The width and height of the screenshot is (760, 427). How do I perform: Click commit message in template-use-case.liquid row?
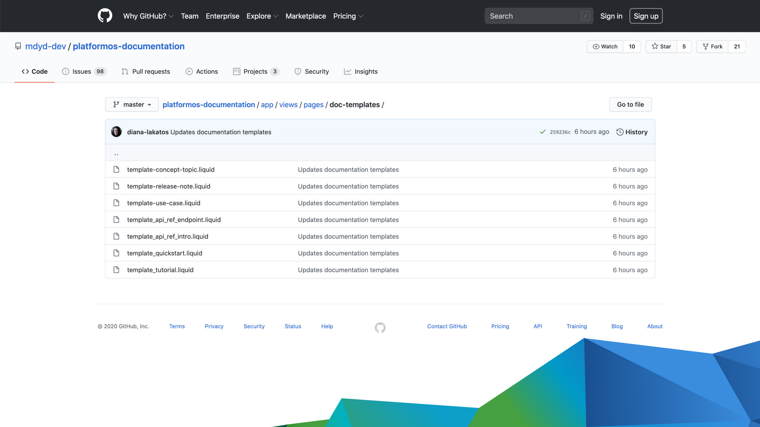348,203
